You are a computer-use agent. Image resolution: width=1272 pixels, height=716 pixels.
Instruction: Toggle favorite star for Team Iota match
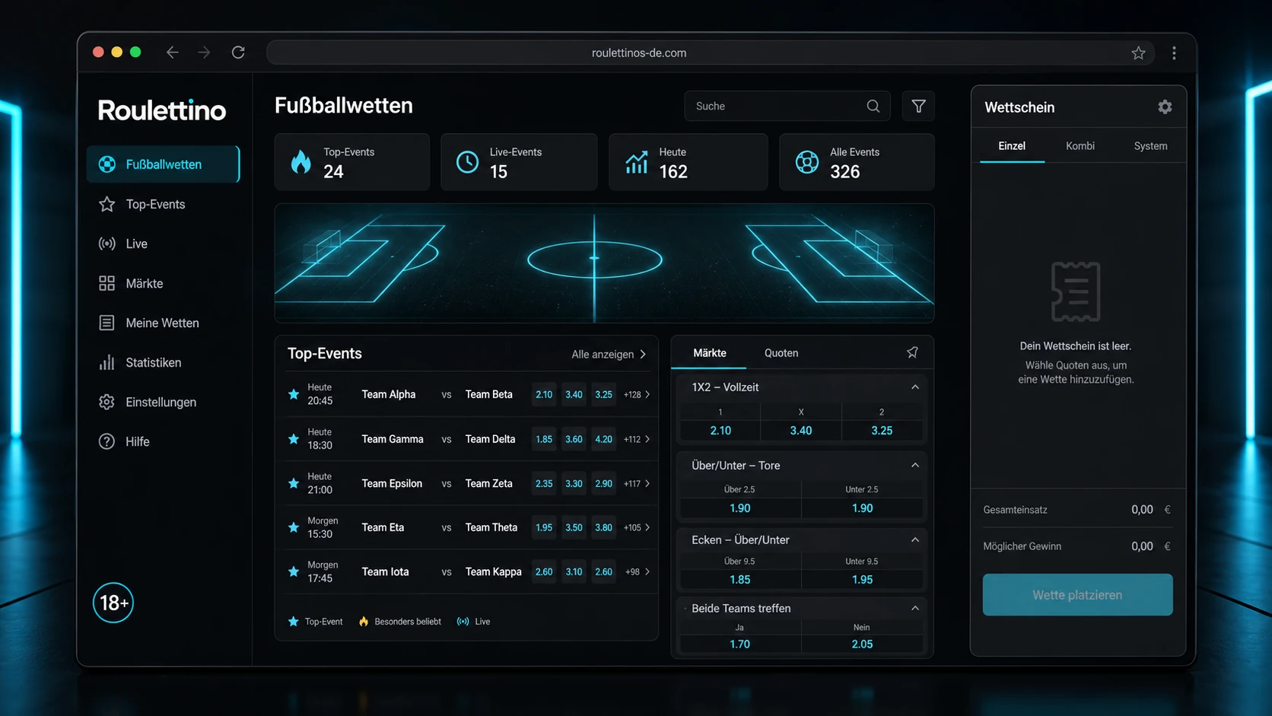point(294,571)
